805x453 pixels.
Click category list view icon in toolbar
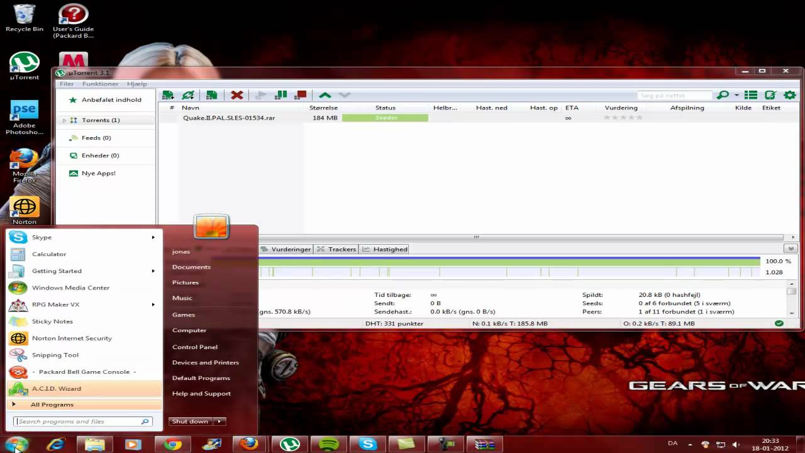(x=751, y=95)
